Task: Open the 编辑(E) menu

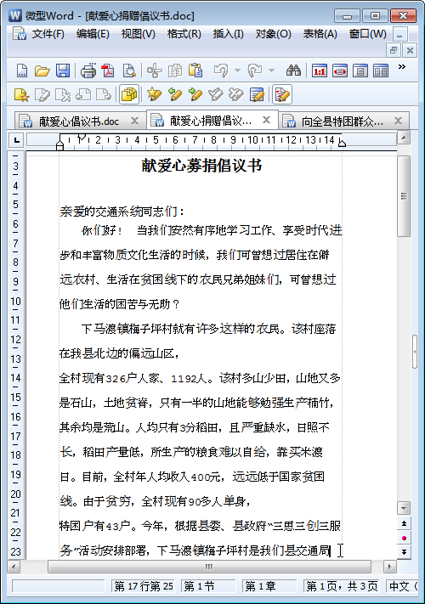Action: click(93, 34)
